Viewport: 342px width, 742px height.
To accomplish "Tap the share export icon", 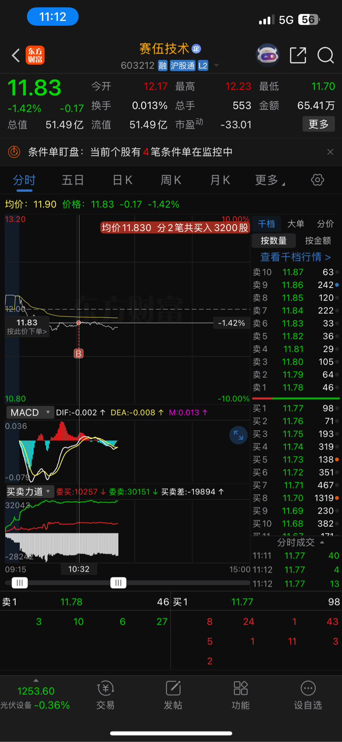I will [x=298, y=55].
